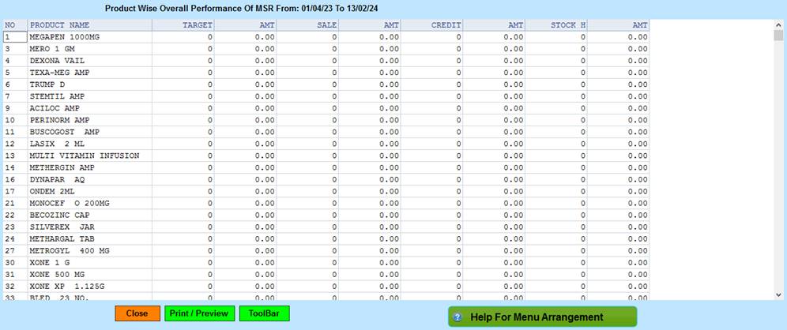Select the DEXONA VAIL product row
The image size is (787, 330).
[x=57, y=61]
